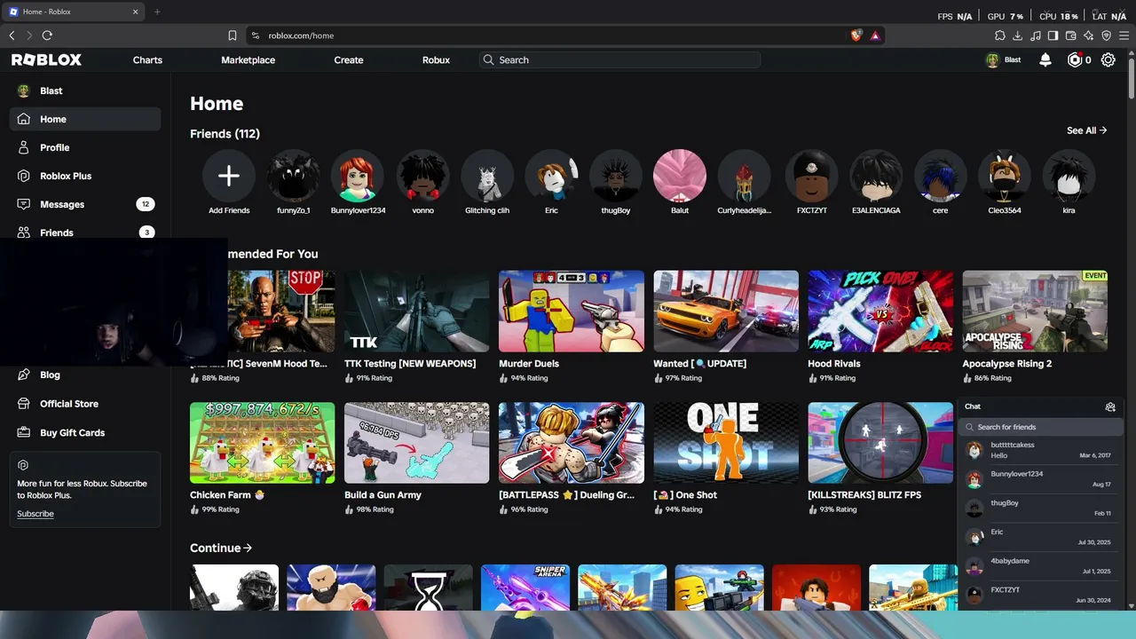
Task: Open the TTK Testing game thumbnail
Action: click(417, 312)
